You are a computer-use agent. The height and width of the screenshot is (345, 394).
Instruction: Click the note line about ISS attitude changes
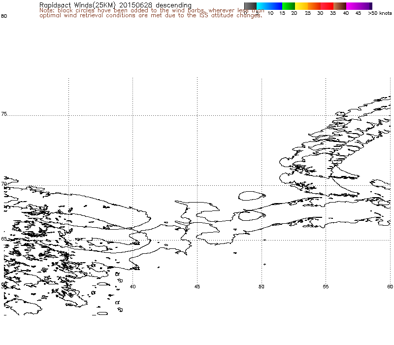151,15
